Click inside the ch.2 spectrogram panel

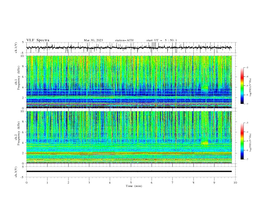pos(129,137)
